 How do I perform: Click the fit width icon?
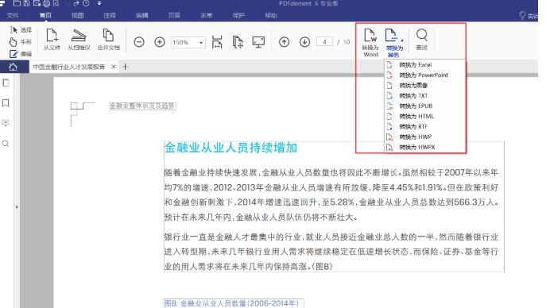(x=217, y=42)
